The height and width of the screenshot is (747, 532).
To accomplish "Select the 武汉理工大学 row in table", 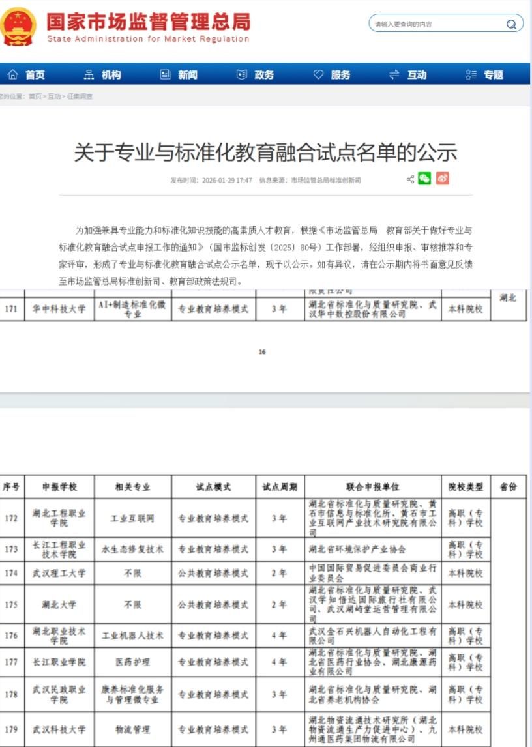I will [x=59, y=573].
